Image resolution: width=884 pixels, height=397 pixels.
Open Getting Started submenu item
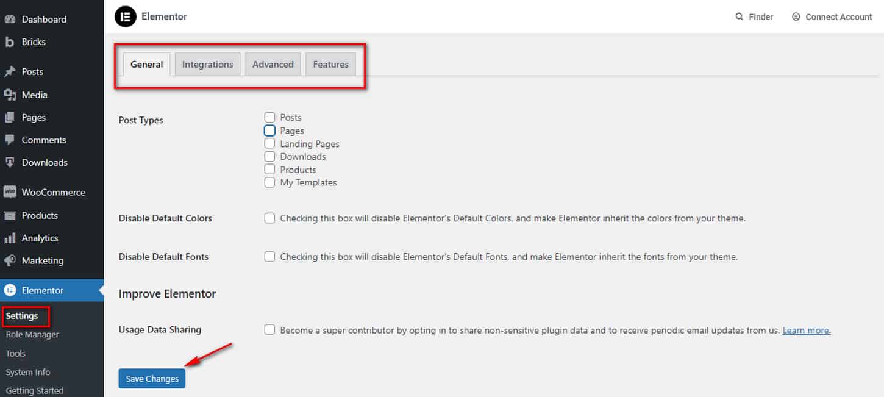35,391
